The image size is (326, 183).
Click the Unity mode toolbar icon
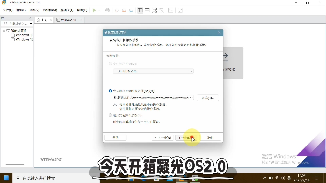(x=161, y=10)
